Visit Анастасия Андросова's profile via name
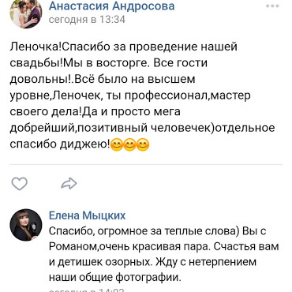The image size is (292, 292). (111, 6)
